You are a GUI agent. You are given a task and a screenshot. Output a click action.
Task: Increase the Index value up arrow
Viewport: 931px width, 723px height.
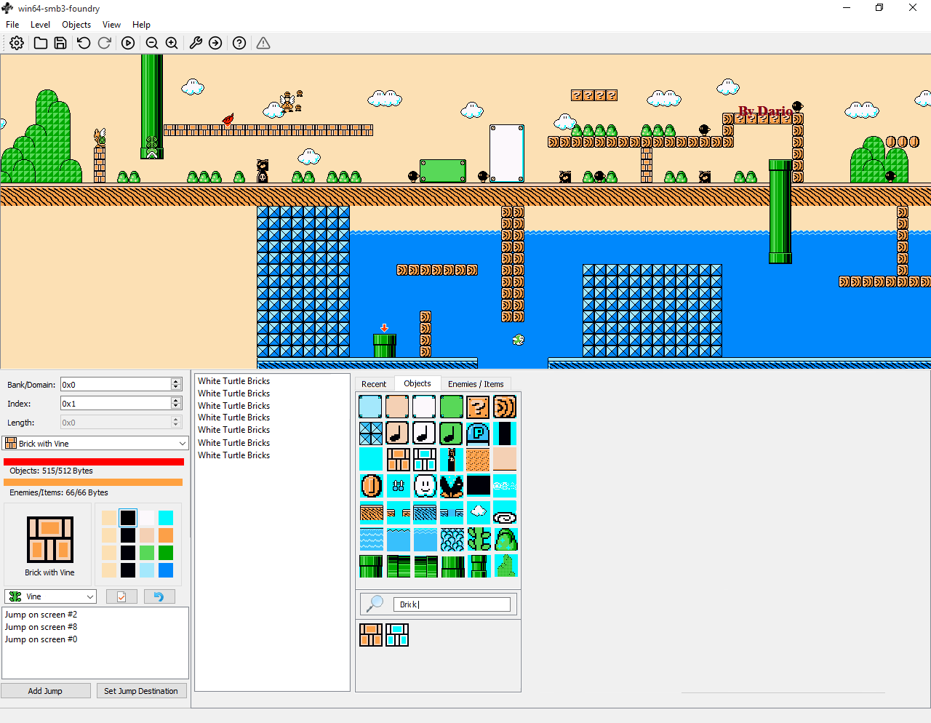(x=175, y=400)
